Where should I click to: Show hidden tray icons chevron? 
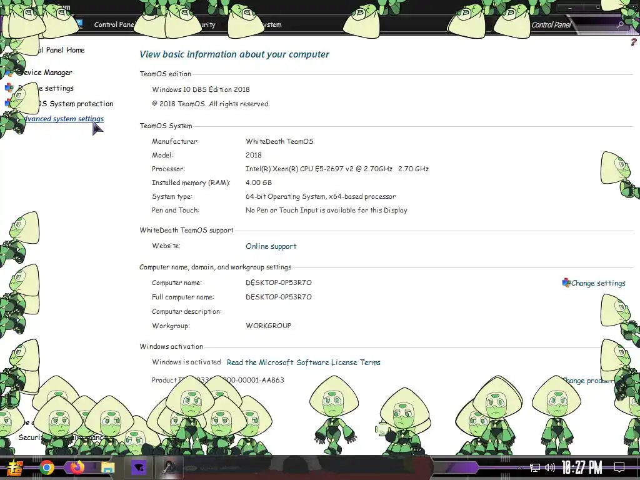click(x=519, y=467)
